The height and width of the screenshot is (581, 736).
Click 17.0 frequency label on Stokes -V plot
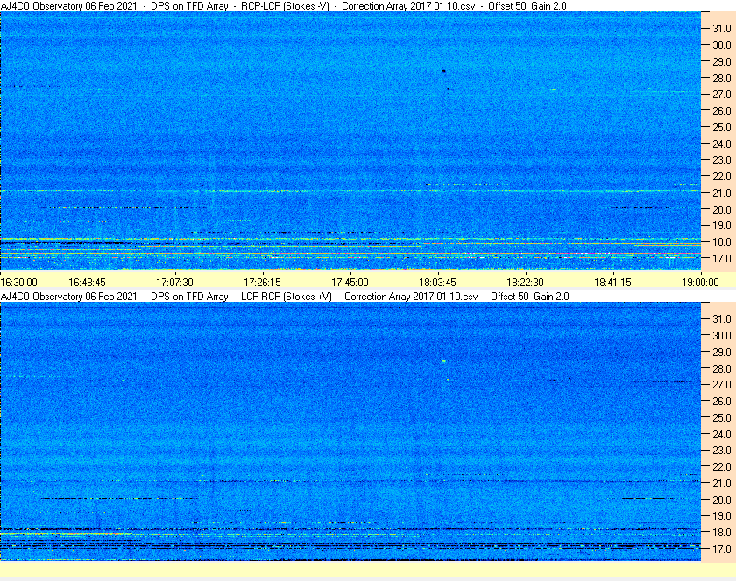(x=722, y=258)
